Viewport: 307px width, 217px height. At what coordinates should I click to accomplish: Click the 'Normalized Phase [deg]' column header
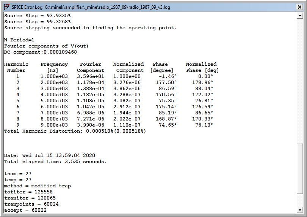pos(202,67)
